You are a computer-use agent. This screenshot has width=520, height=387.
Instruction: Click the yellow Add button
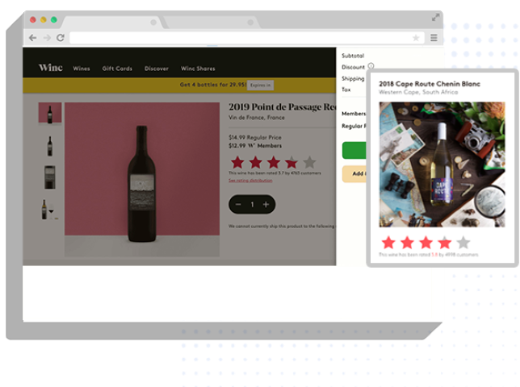[x=354, y=174]
